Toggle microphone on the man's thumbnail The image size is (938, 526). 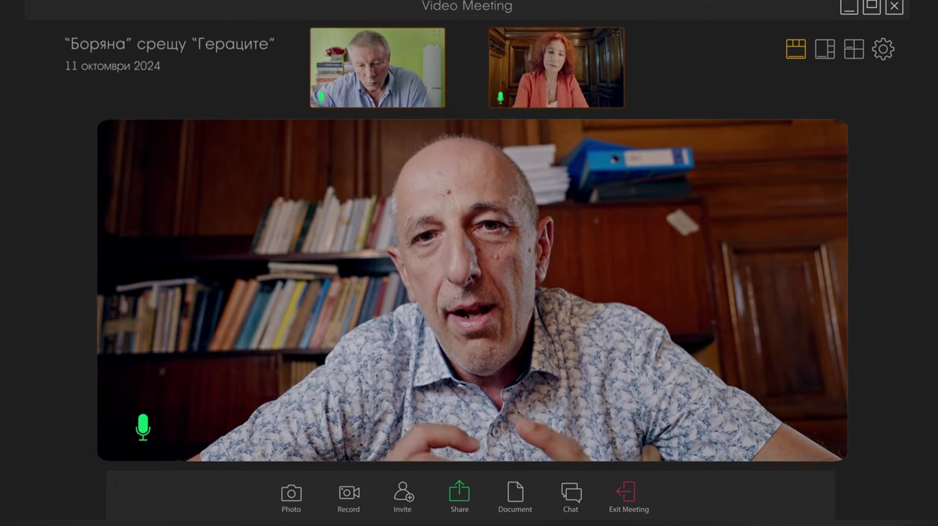(321, 97)
